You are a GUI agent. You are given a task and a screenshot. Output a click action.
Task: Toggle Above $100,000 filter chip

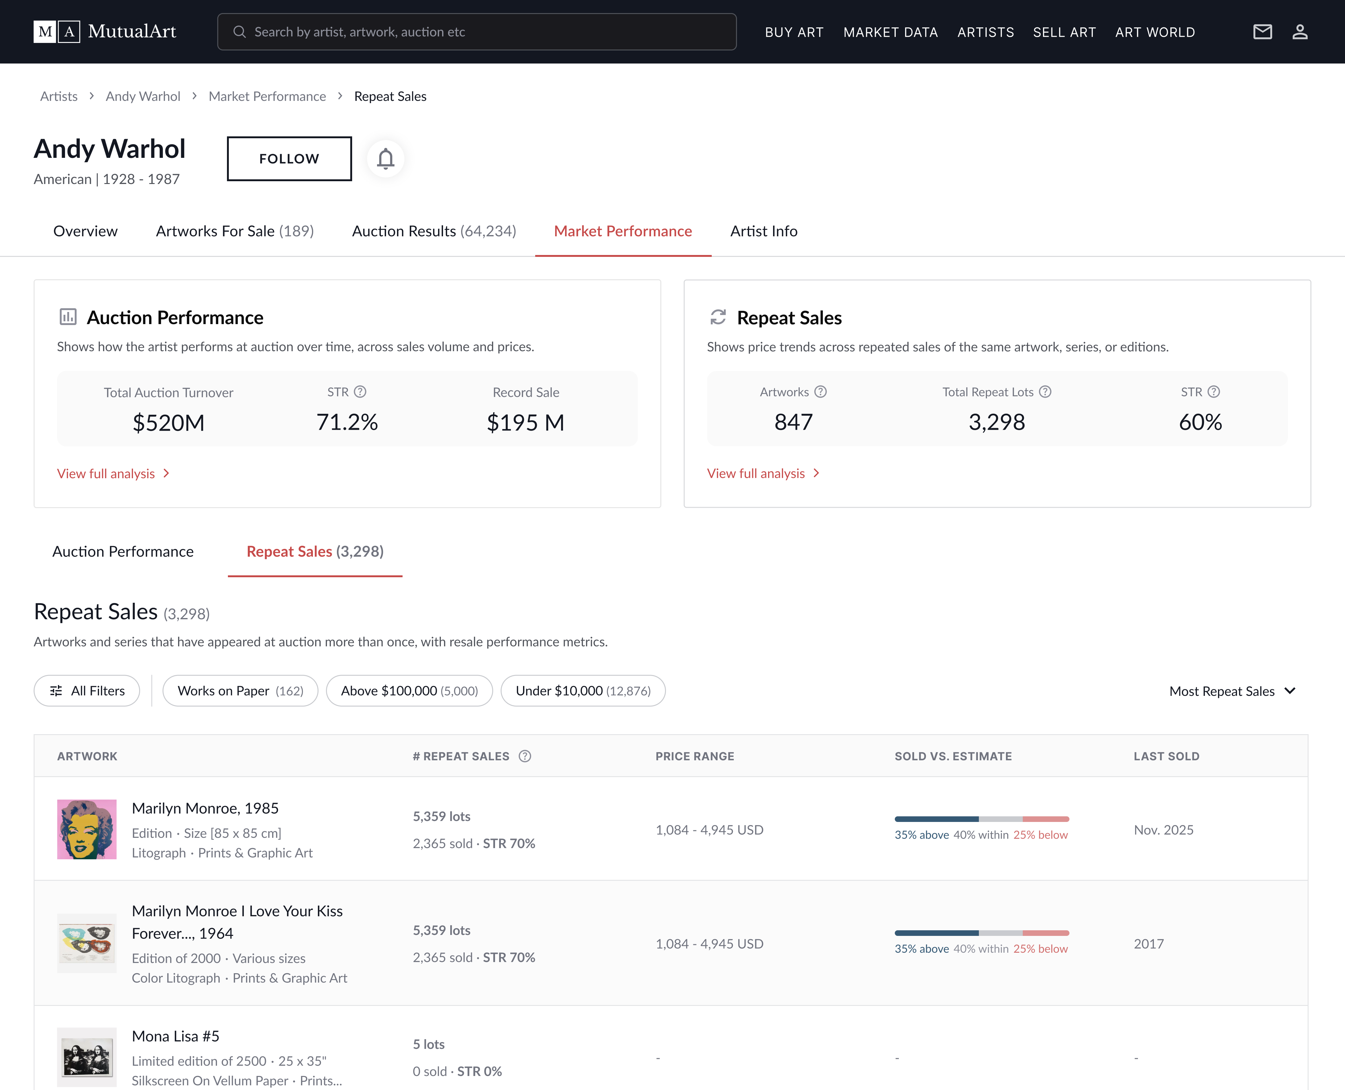[x=409, y=691]
